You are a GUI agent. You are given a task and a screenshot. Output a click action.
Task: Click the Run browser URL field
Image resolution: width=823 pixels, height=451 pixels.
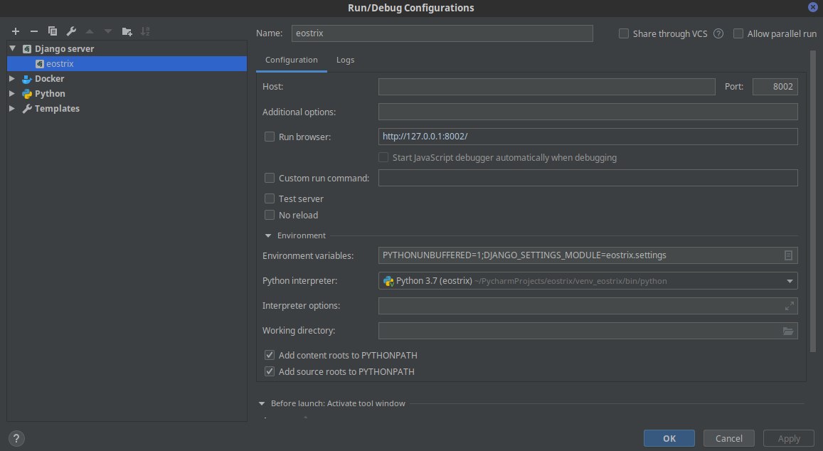pos(588,137)
